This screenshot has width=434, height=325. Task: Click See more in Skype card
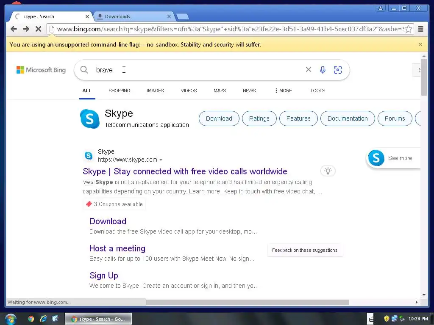pyautogui.click(x=400, y=158)
